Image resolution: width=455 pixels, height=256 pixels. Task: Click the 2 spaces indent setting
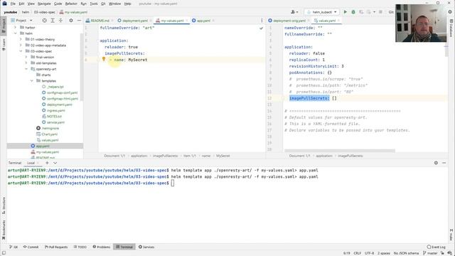[384, 253]
